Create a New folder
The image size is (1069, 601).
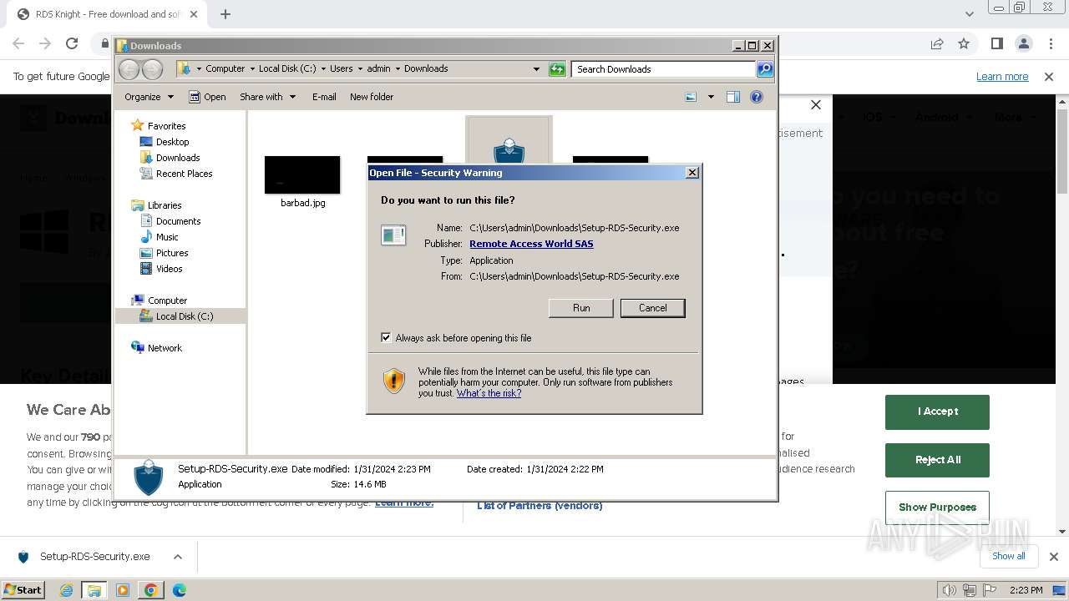372,97
